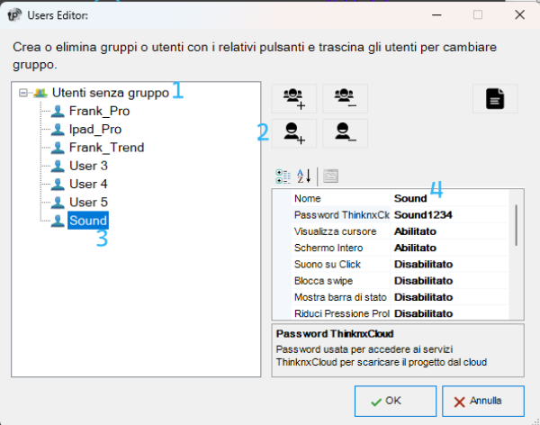Click the Schermo Intero Abilitato value
Screen dimensions: 540x425
[451, 248]
